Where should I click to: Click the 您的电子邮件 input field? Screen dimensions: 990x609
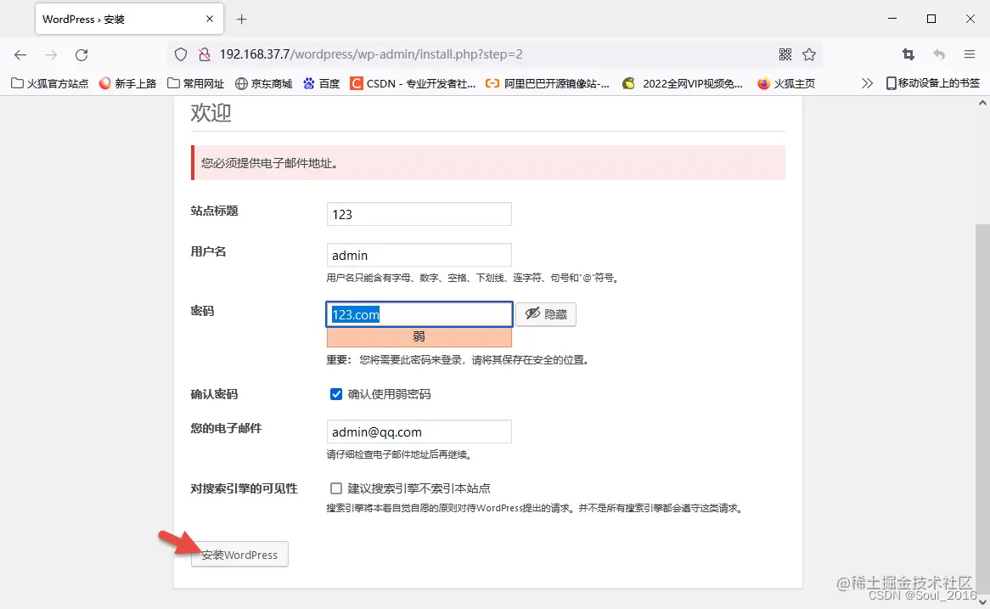pos(419,431)
